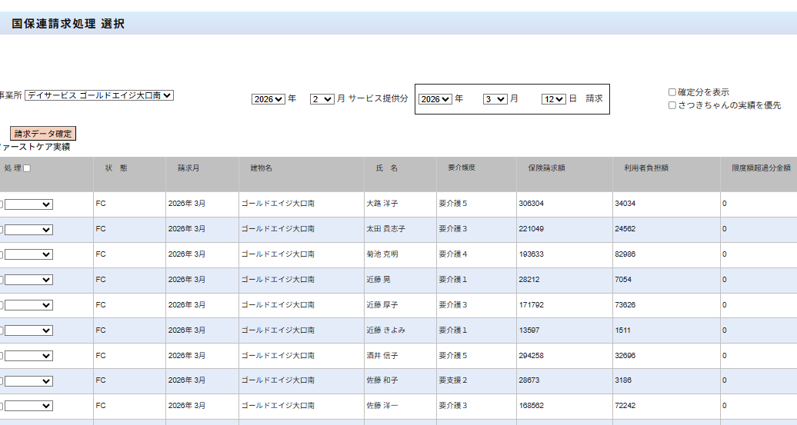Viewport: 797px width, 425px height.
Task: Check the 処理 select-all header checkbox
Action: coord(27,168)
